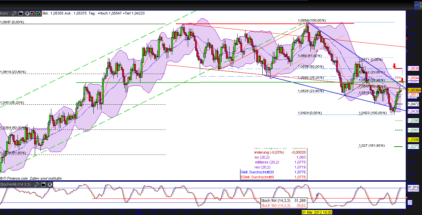
Task: Click the red down-arrow export icon beside Kurs
Action: (x=32, y=13)
